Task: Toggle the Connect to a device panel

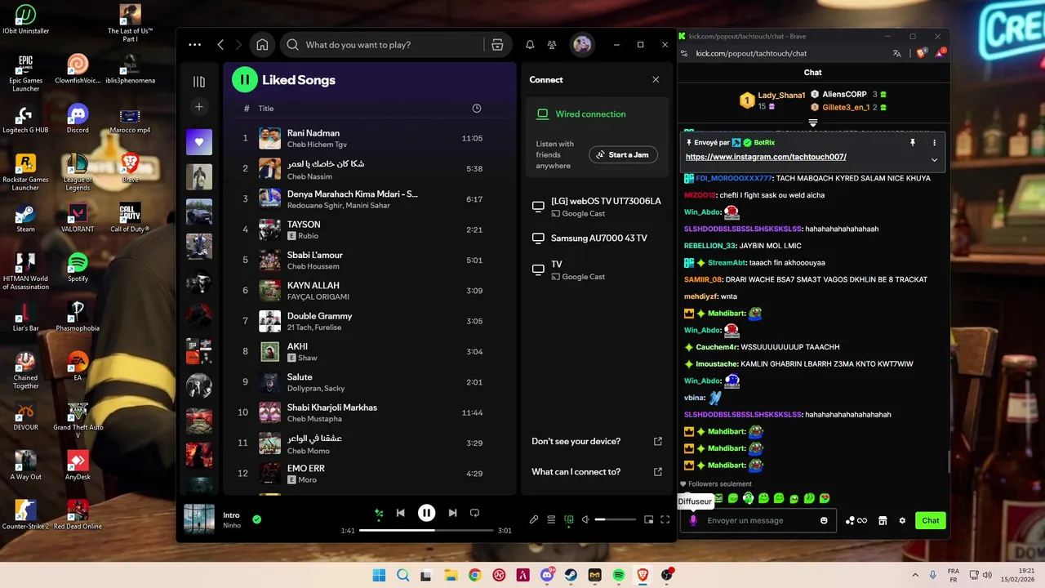Action: pyautogui.click(x=568, y=519)
